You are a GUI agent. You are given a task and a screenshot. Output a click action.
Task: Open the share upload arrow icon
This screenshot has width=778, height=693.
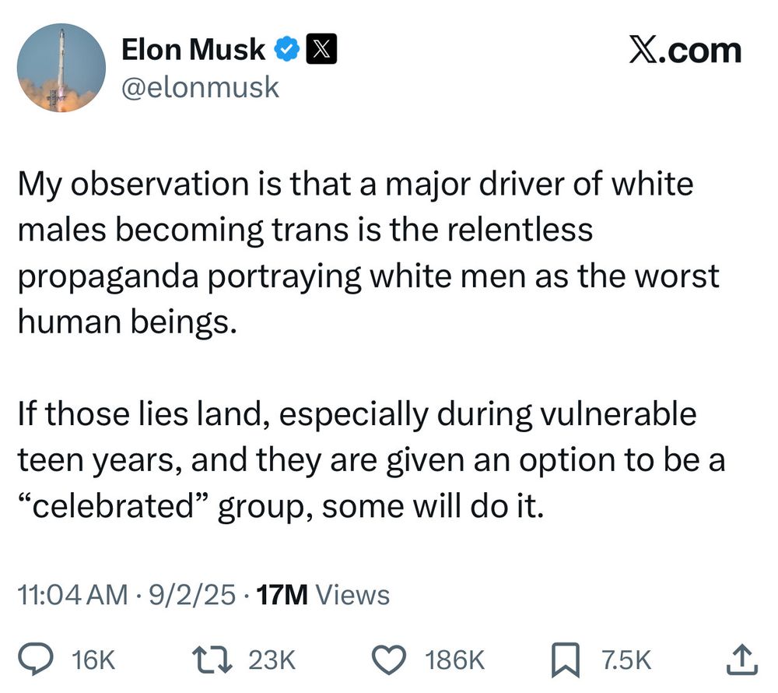pyautogui.click(x=741, y=660)
